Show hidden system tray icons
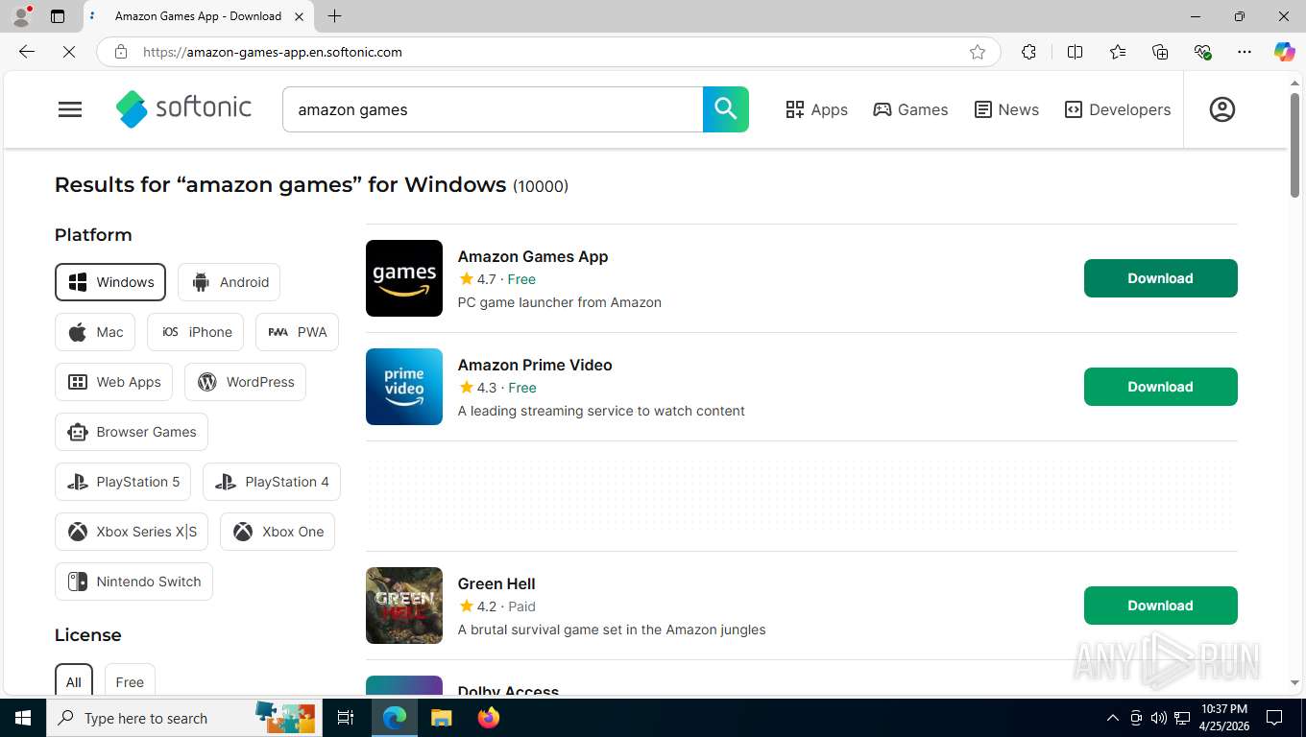Image resolution: width=1306 pixels, height=737 pixels. point(1113,718)
